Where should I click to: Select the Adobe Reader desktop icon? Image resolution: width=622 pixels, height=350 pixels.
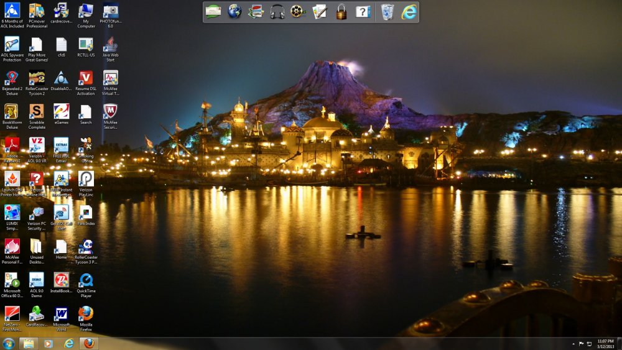(x=12, y=150)
